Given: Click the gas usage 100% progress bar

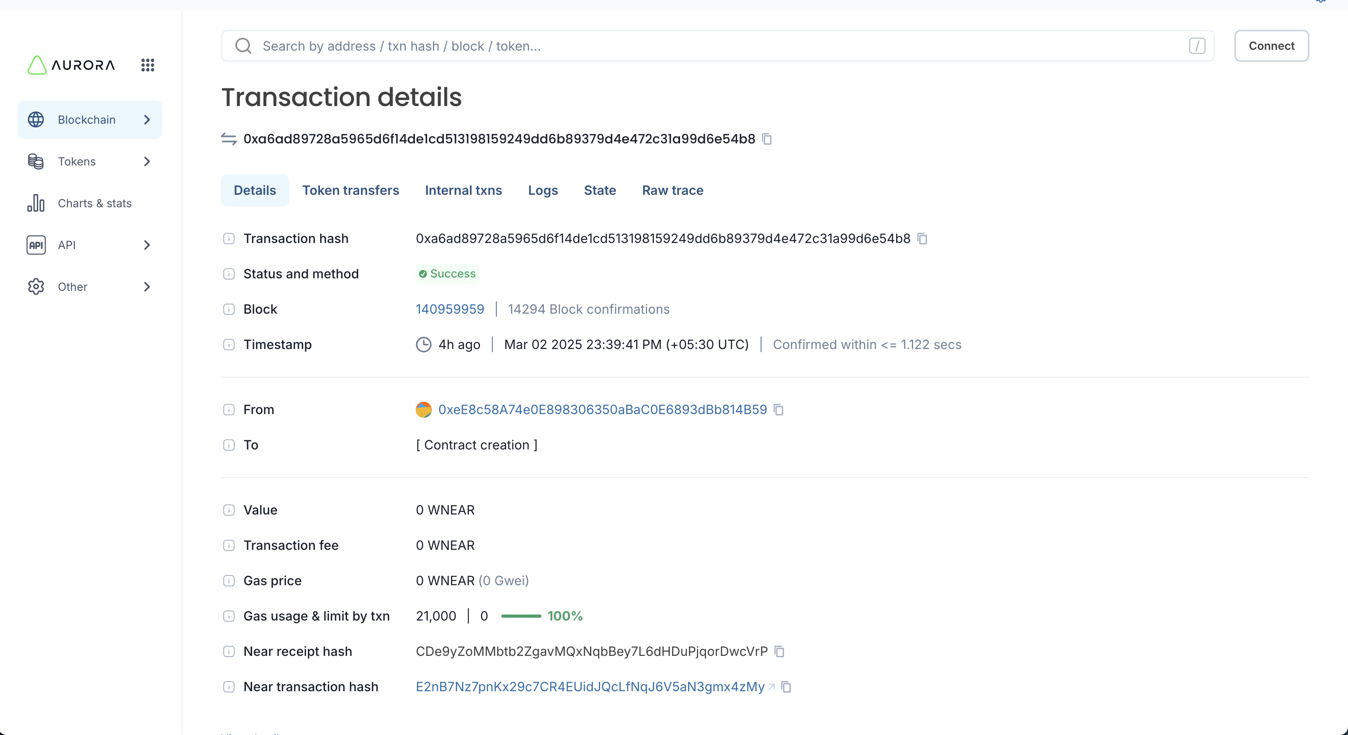Looking at the screenshot, I should coord(521,616).
